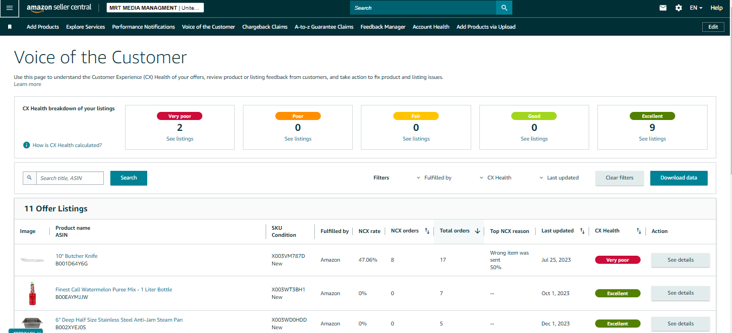Open How is CX Health calculated link
Image resolution: width=732 pixels, height=333 pixels.
67,145
